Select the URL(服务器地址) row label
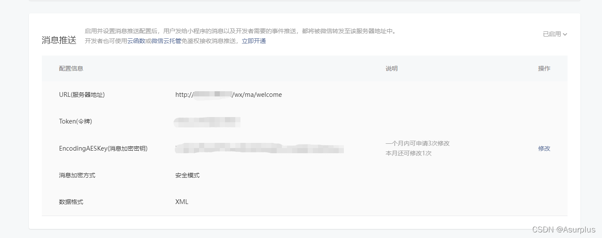 [82, 95]
